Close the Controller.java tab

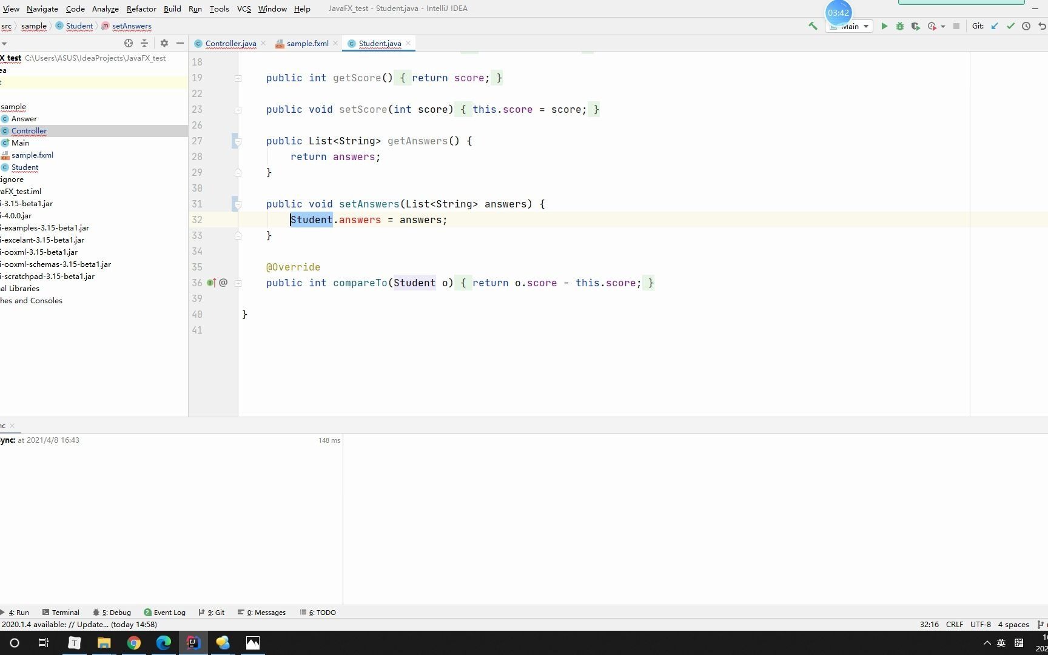point(263,43)
